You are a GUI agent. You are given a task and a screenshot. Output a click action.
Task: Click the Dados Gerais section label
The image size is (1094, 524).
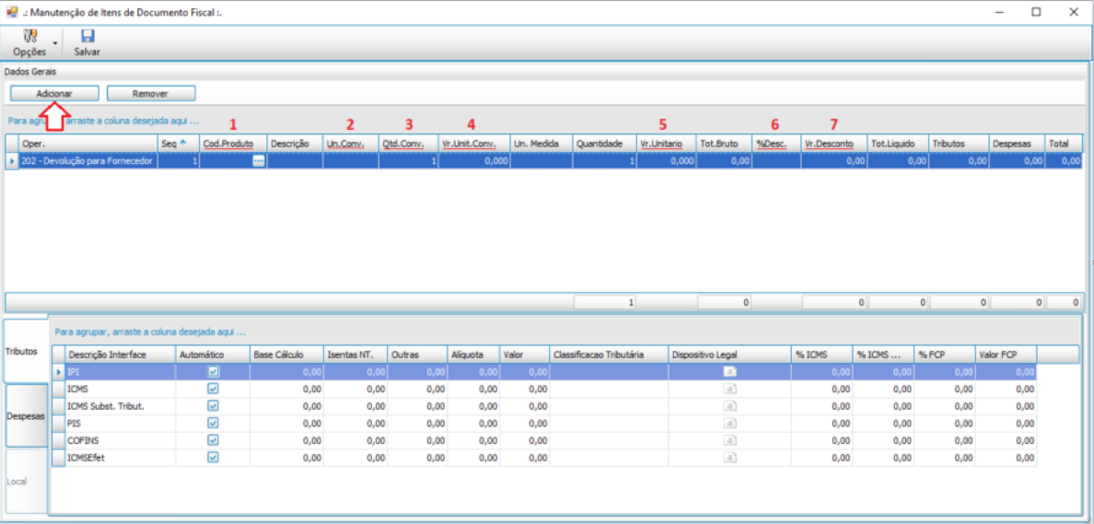click(x=30, y=71)
